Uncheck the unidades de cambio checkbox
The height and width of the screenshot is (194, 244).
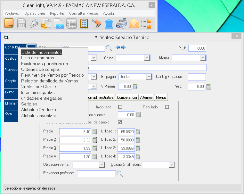click(120, 122)
